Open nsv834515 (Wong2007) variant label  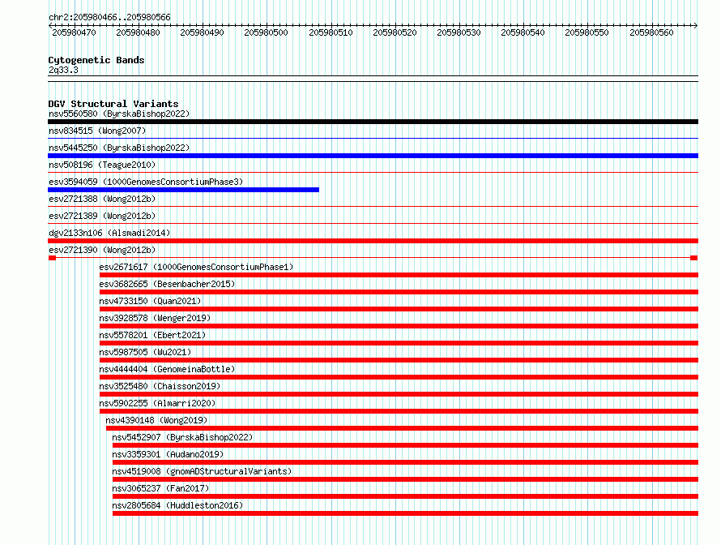pyautogui.click(x=97, y=131)
